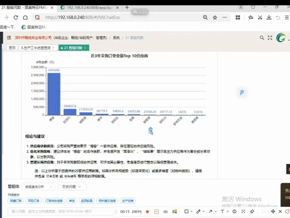Select the arrow annotation tool
Image resolution: width=290 pixels, height=218 pixels.
point(211,212)
